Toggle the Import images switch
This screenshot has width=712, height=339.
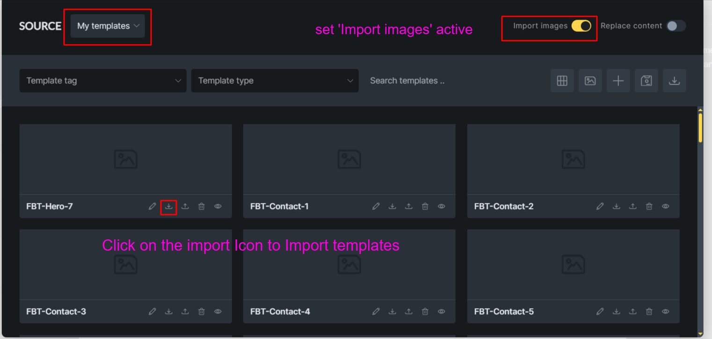click(581, 26)
